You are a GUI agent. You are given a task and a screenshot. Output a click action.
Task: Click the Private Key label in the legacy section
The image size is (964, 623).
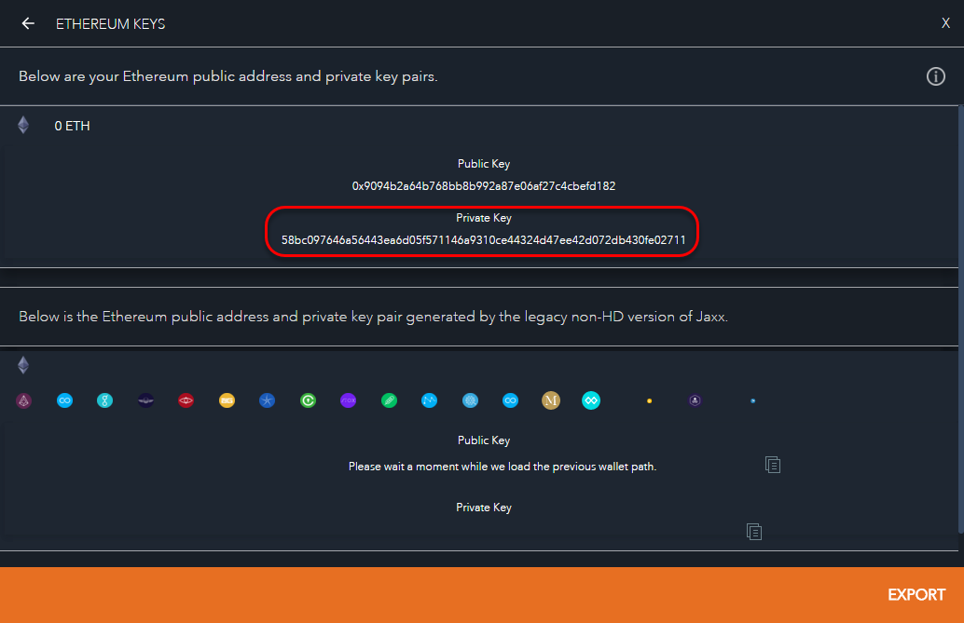tap(484, 508)
